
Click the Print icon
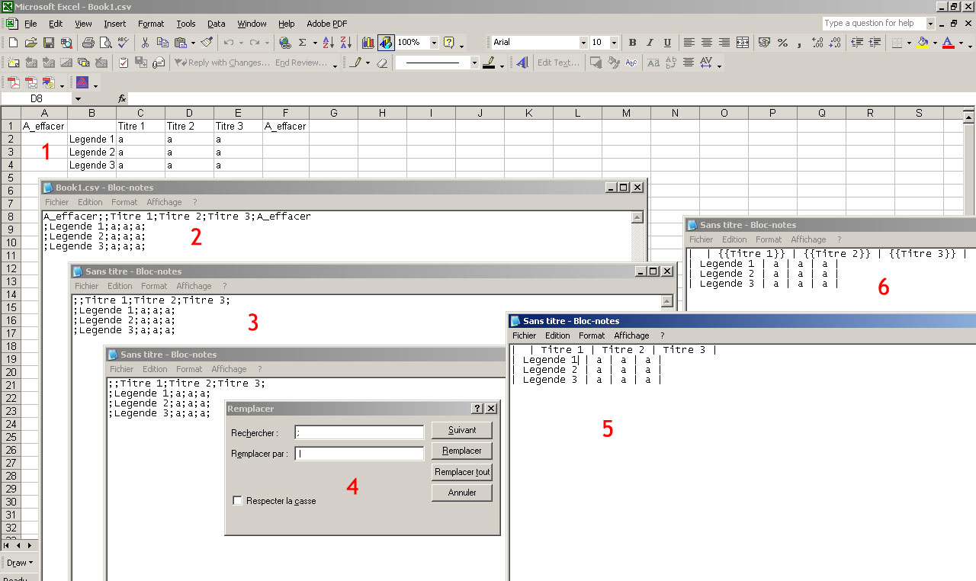[88, 43]
